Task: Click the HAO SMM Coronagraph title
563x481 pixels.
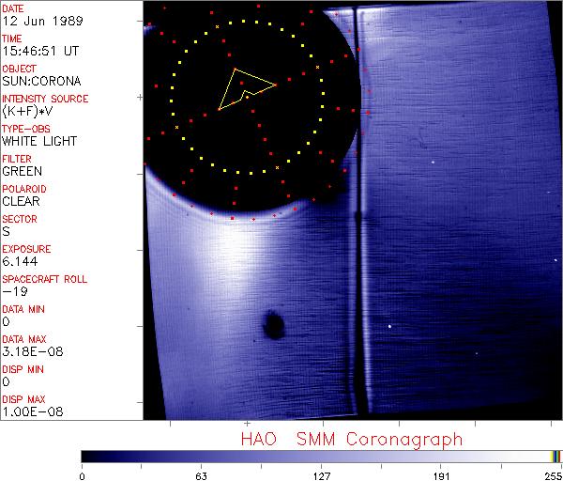Action: [x=351, y=439]
